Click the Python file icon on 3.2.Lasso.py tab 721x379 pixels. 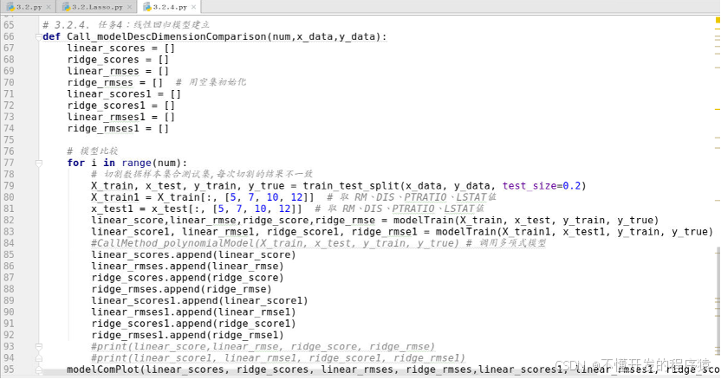65,7
